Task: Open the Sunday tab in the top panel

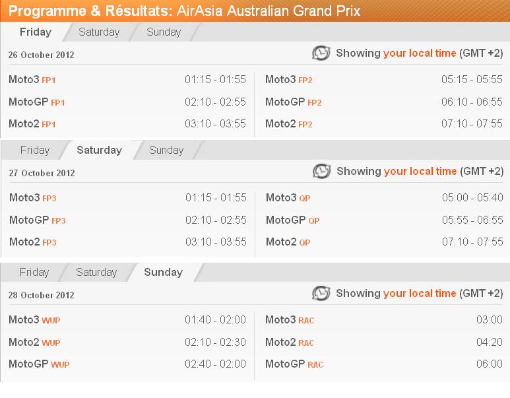Action: 163,32
